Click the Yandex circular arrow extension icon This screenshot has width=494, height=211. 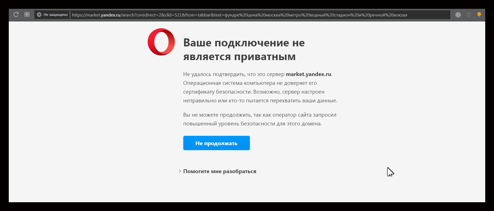[469, 15]
